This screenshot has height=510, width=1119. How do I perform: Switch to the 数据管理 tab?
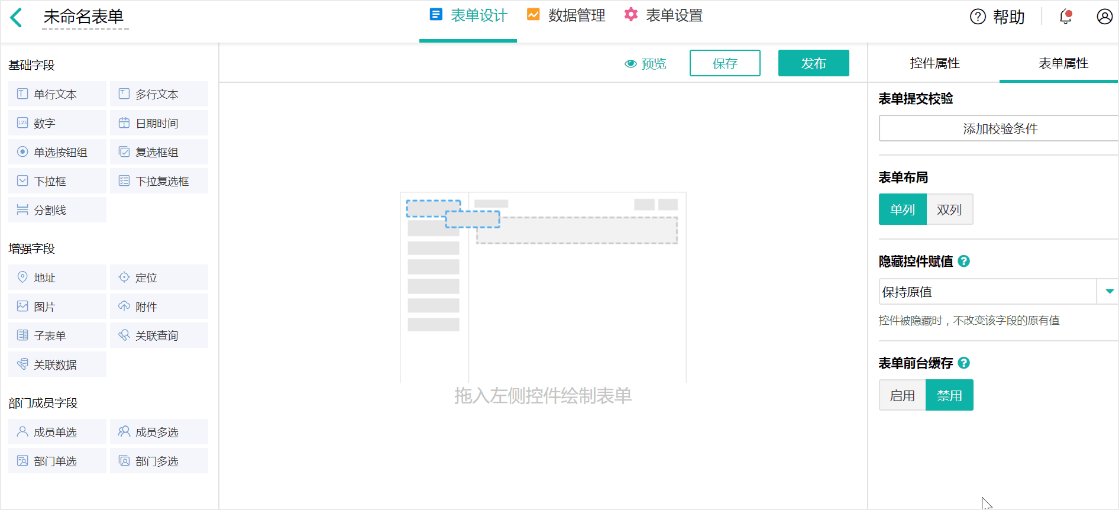[566, 16]
